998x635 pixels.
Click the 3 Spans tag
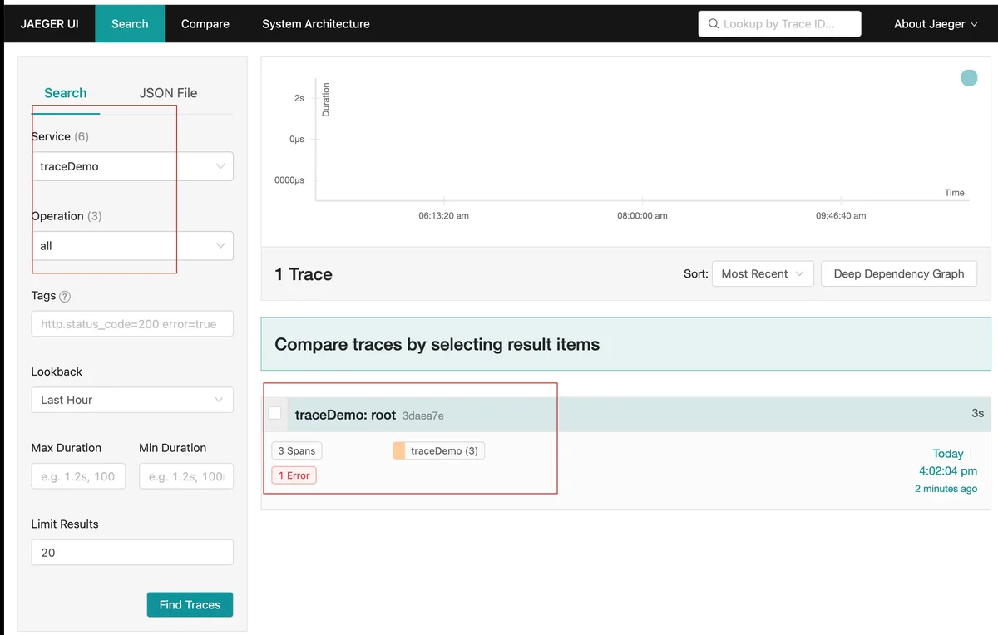tap(297, 450)
